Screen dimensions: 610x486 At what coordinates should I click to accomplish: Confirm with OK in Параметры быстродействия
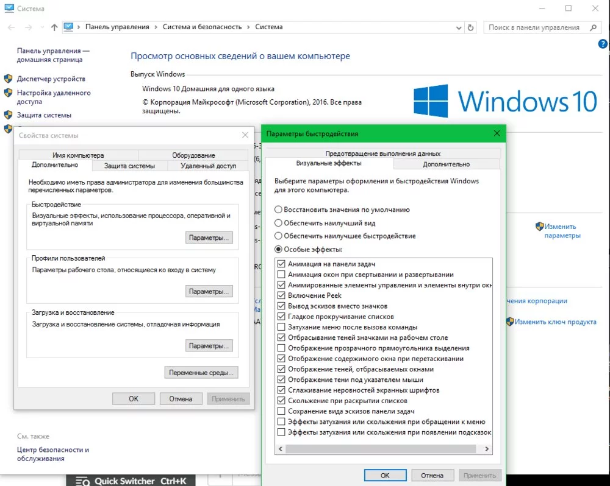pos(385,475)
